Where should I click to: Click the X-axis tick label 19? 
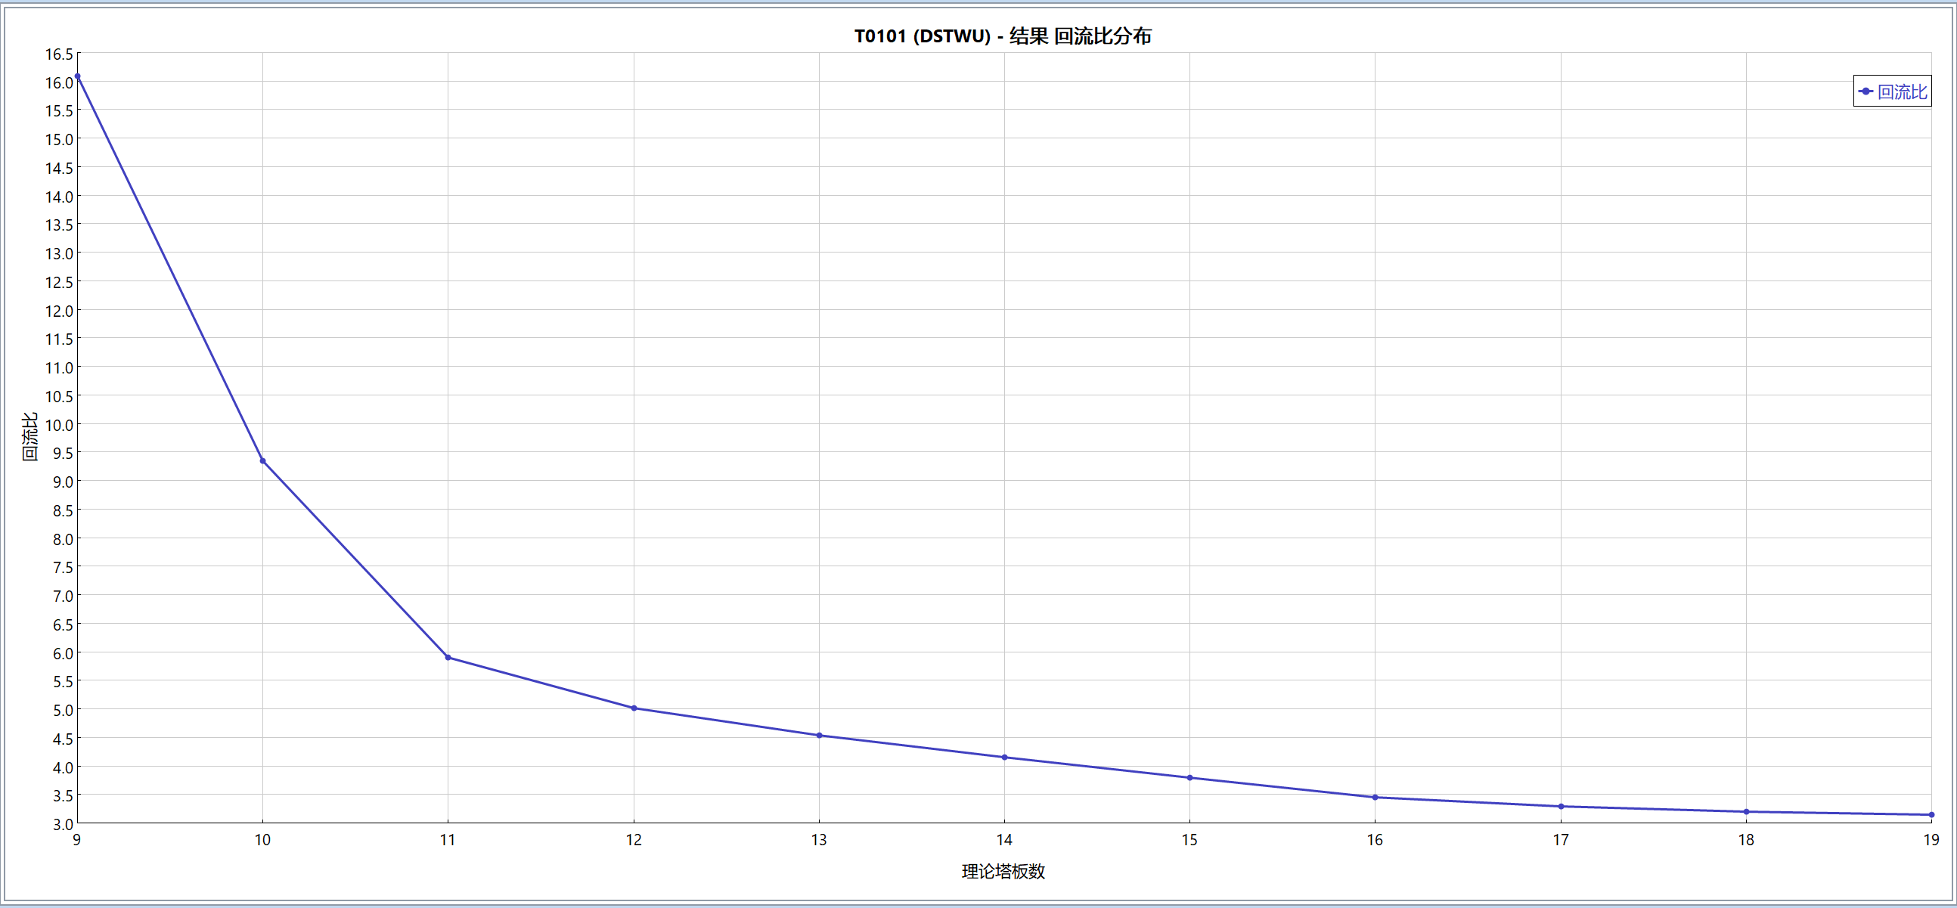tap(1931, 840)
